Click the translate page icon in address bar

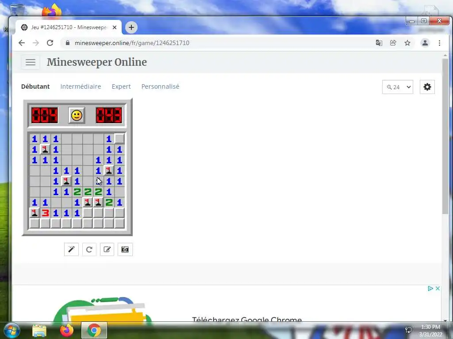coord(379,43)
